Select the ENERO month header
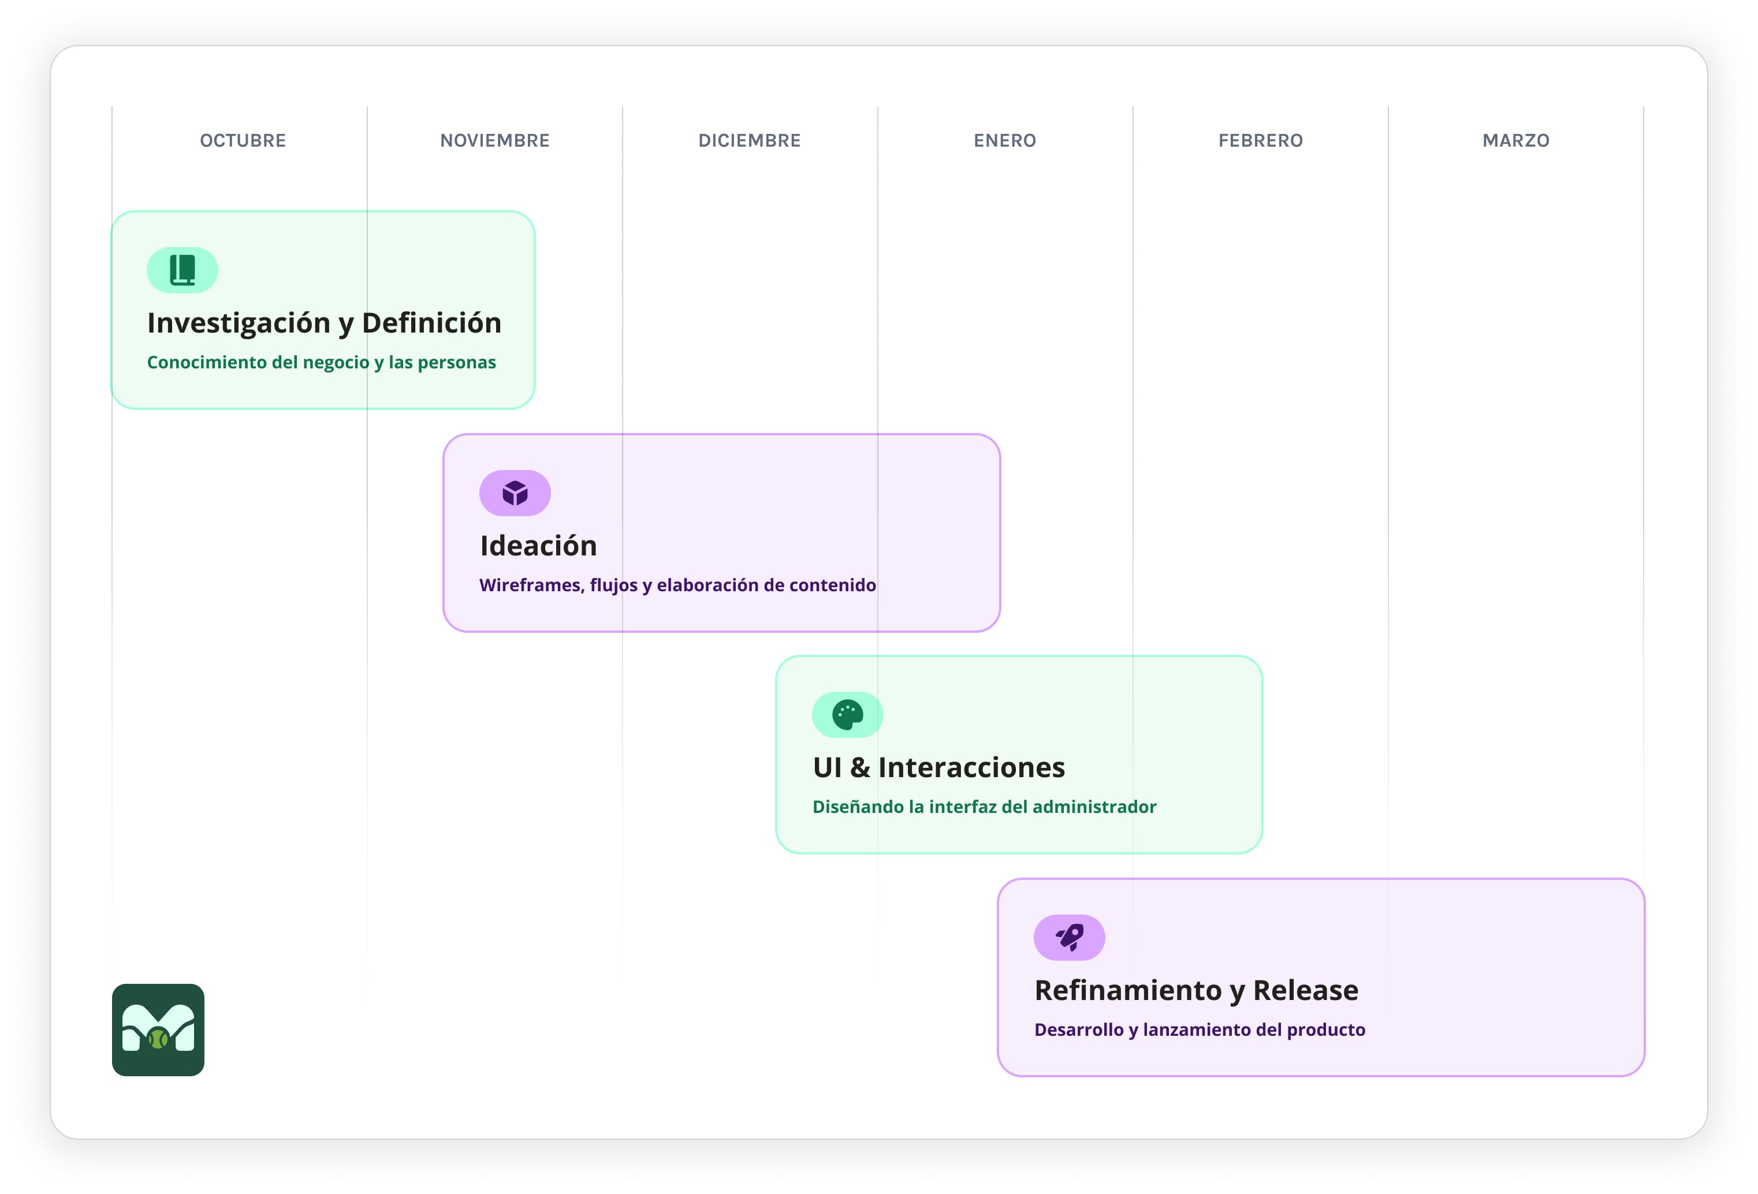The width and height of the screenshot is (1758, 1194). pos(1004,141)
